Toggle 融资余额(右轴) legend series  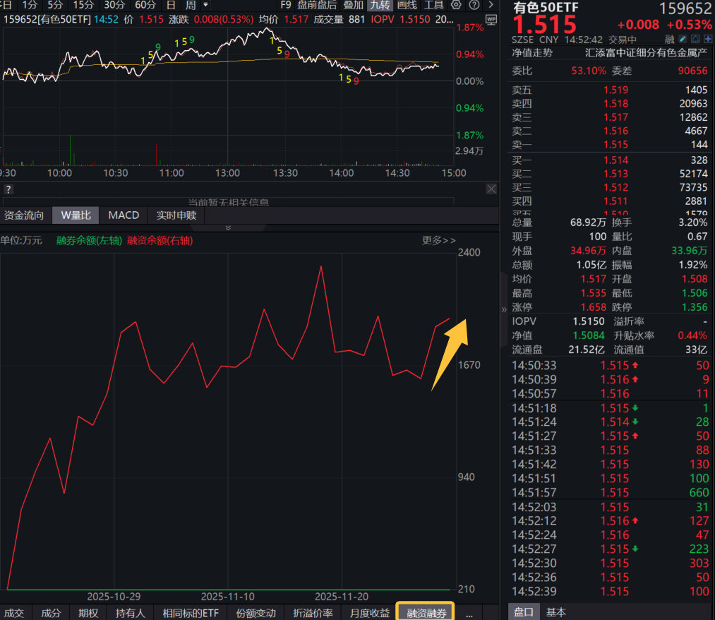click(160, 240)
